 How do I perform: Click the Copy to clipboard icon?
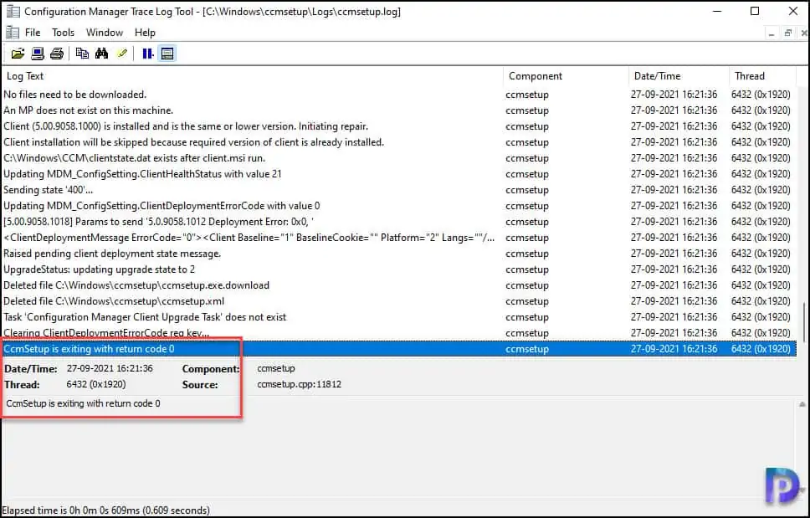pyautogui.click(x=82, y=54)
